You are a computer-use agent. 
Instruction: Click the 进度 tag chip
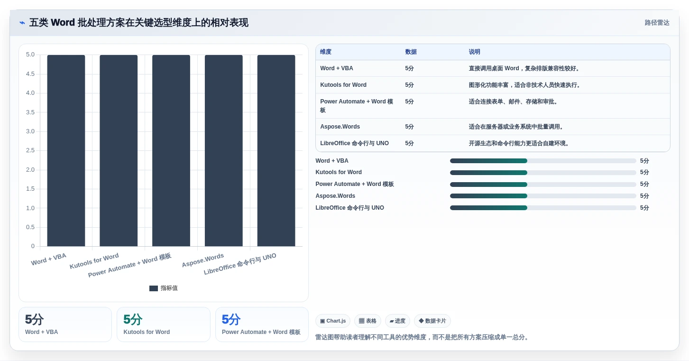coord(397,321)
